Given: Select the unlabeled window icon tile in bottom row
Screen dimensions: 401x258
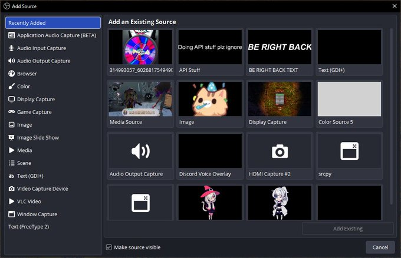Looking at the screenshot, I should [140, 202].
